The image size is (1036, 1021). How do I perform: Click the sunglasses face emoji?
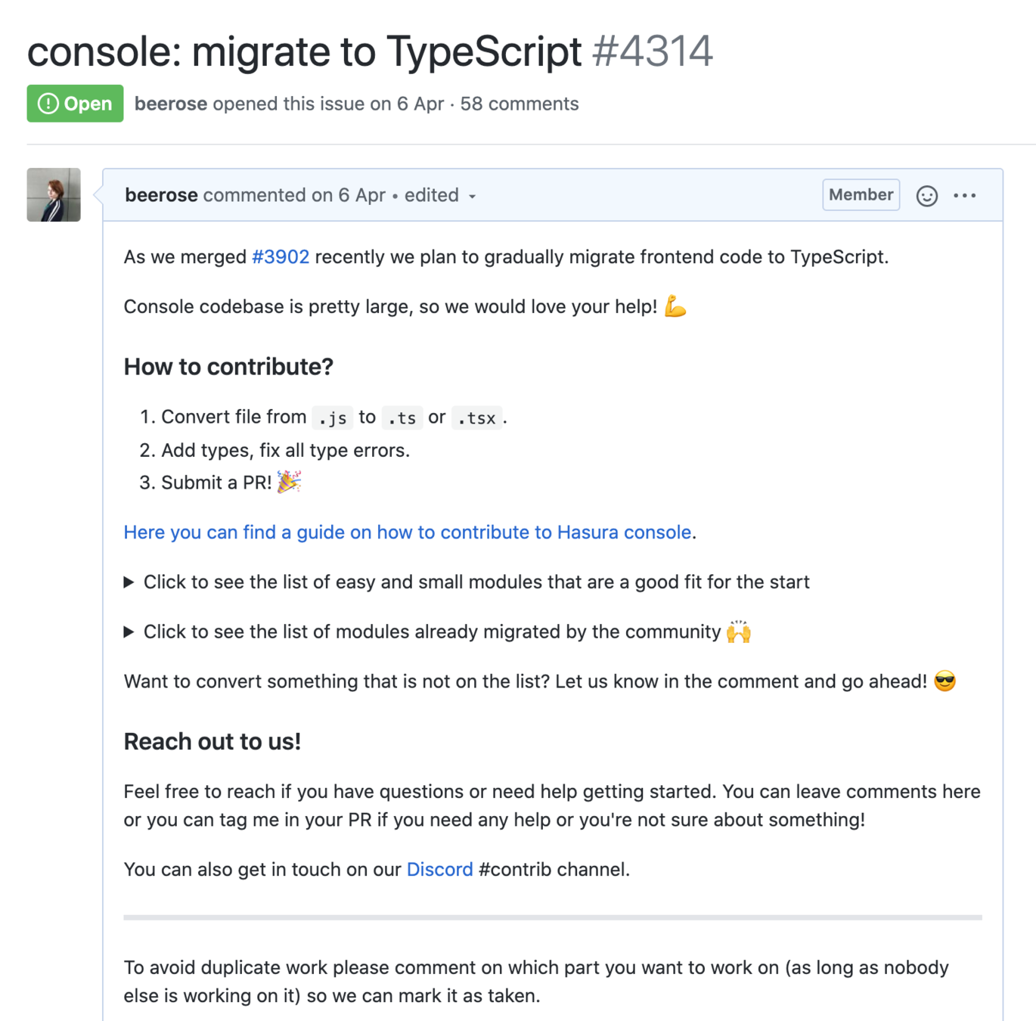[x=944, y=681]
